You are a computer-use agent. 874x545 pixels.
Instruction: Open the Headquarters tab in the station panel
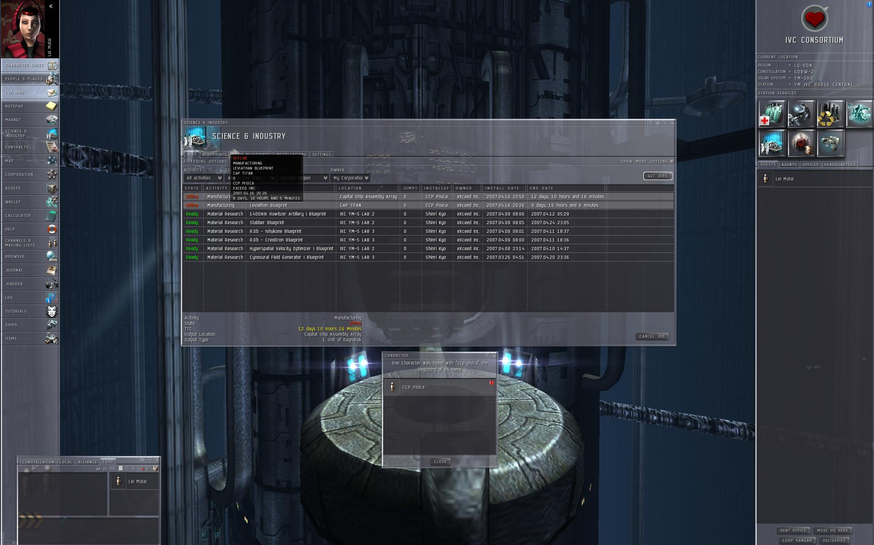840,165
